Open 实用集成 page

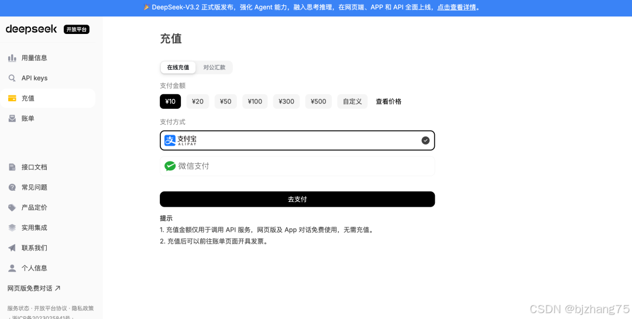click(x=47, y=228)
